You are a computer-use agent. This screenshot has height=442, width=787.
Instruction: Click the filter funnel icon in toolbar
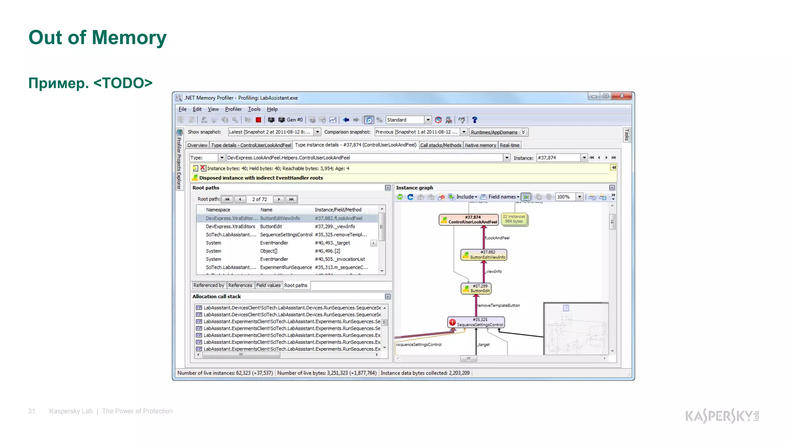[x=462, y=120]
